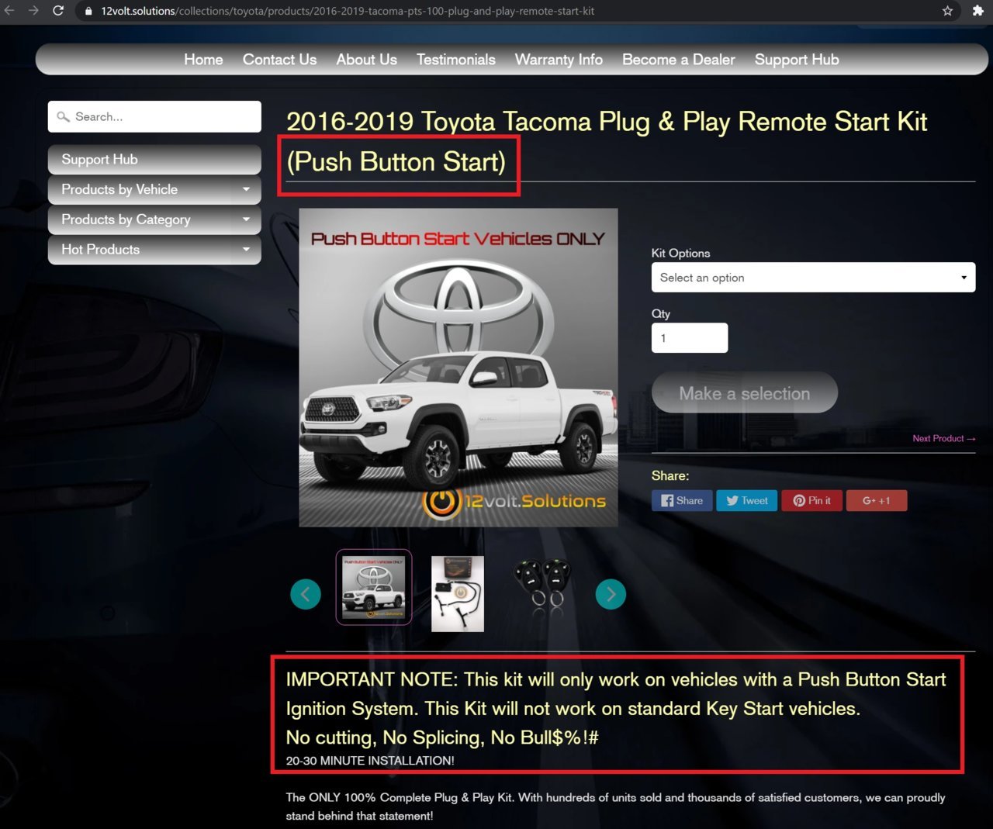
Task: Click the Pinterest icon on Pin it
Action: coord(799,501)
